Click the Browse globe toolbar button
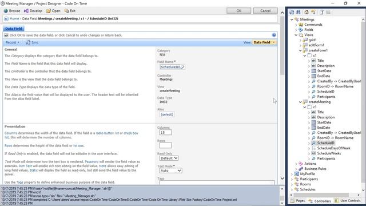 click(x=12, y=11)
